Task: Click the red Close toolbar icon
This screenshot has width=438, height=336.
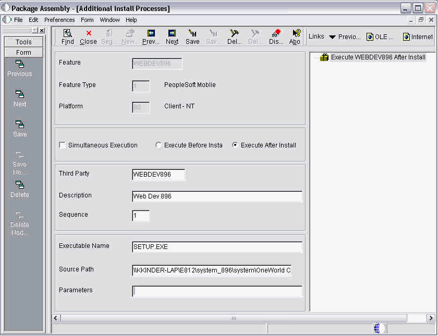Action: point(88,36)
